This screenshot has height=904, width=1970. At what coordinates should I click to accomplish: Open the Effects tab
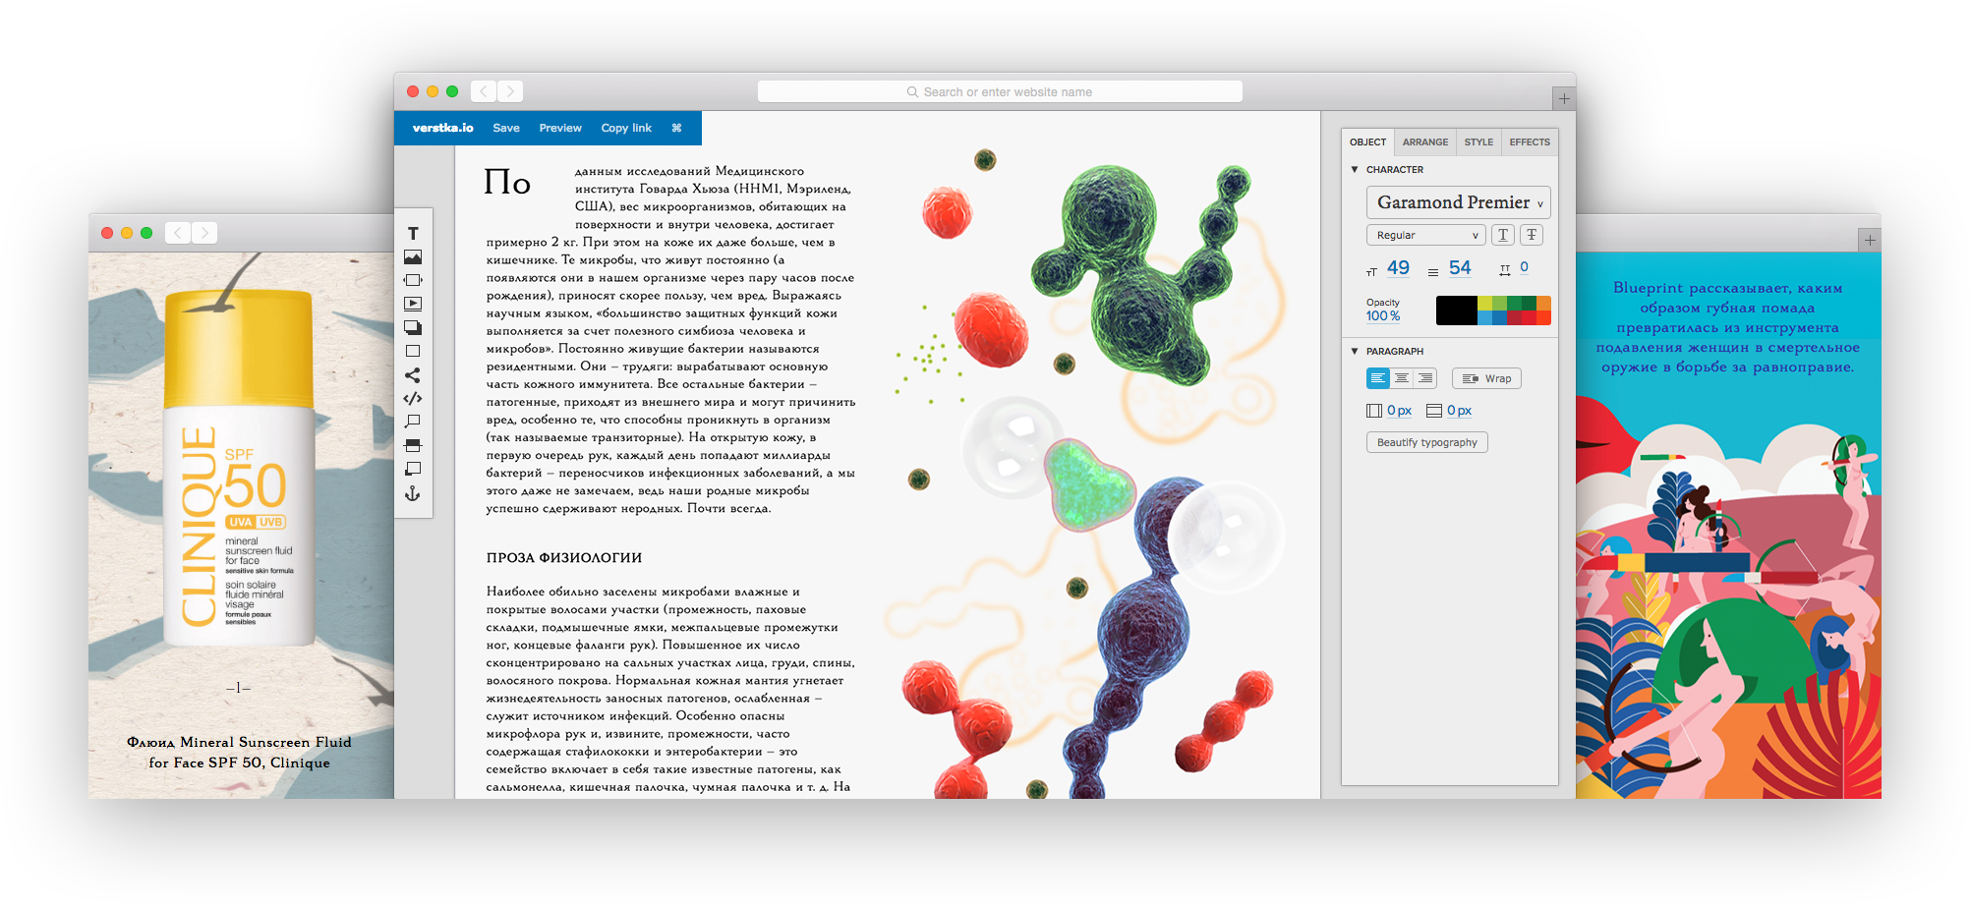(x=1529, y=142)
